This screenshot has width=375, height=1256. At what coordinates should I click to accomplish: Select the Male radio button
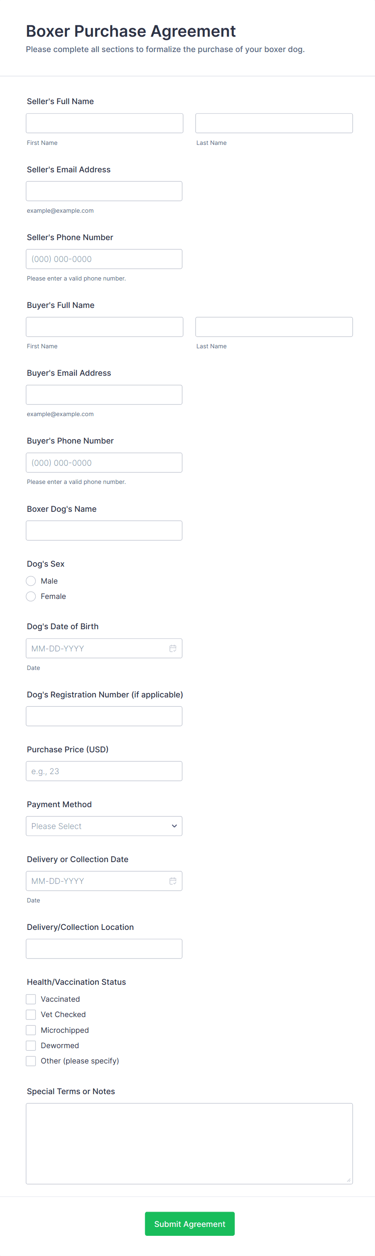tap(31, 581)
